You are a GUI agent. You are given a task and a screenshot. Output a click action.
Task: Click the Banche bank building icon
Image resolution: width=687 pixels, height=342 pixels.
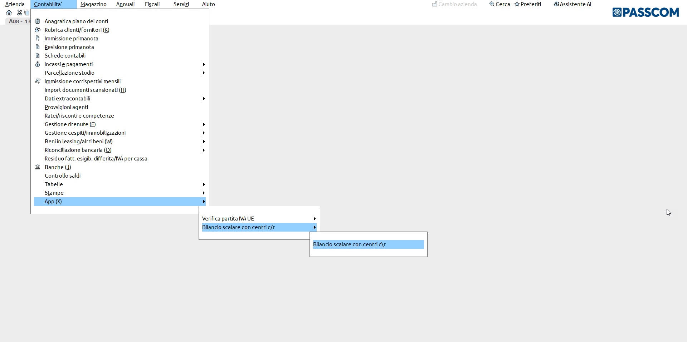[x=38, y=167]
